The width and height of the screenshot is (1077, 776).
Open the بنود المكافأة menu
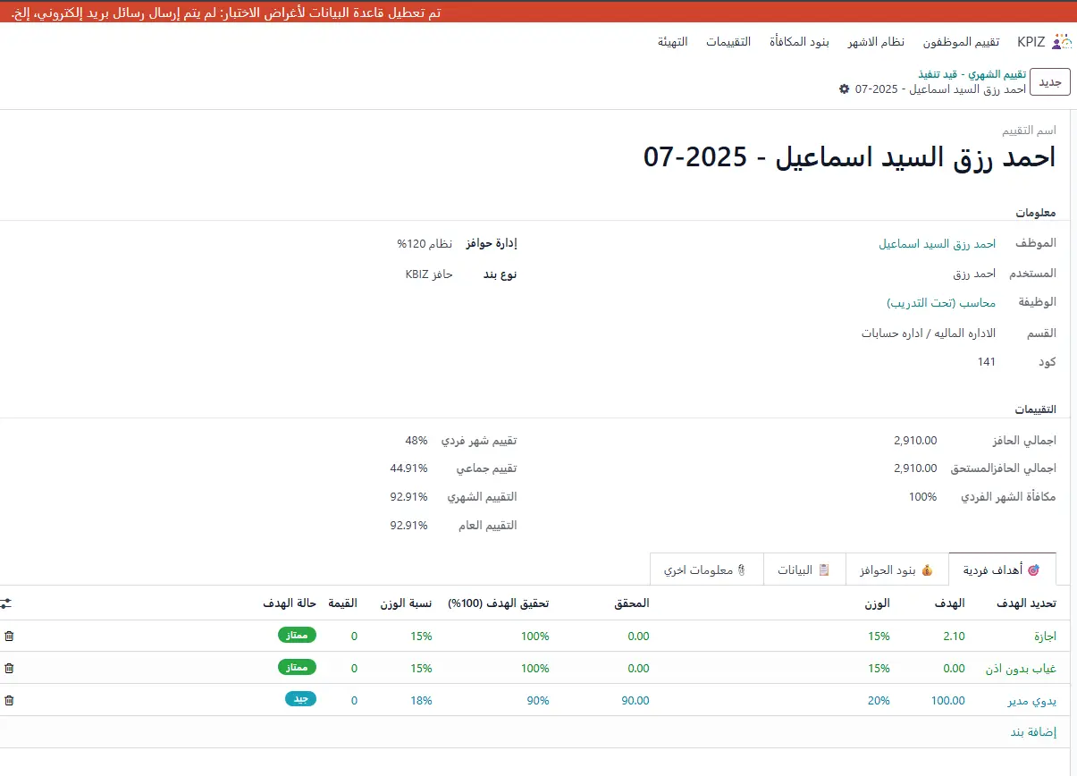coord(799,42)
